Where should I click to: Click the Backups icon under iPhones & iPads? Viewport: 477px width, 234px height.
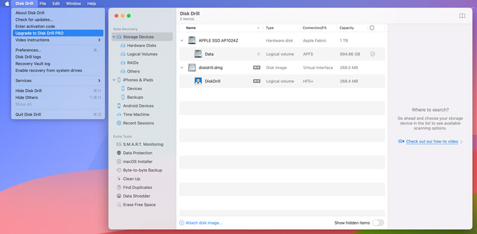click(x=123, y=97)
